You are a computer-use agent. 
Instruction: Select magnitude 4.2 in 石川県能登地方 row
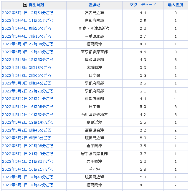tap(143, 114)
